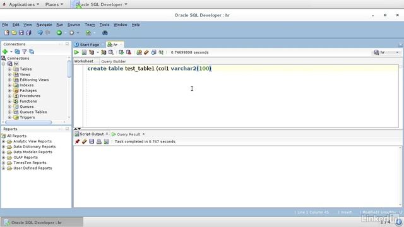This screenshot has width=404, height=227.
Task: Click the Save icon in main toolbar
Action: [x=21, y=33]
